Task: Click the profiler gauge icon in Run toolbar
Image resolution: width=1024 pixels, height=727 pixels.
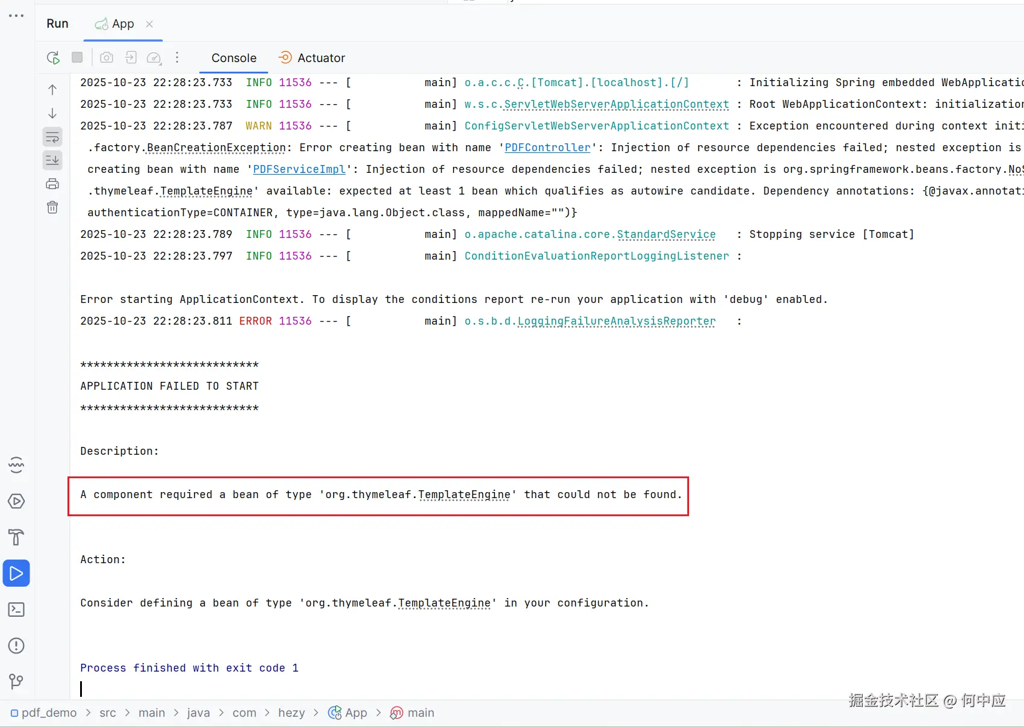Action: [x=154, y=58]
